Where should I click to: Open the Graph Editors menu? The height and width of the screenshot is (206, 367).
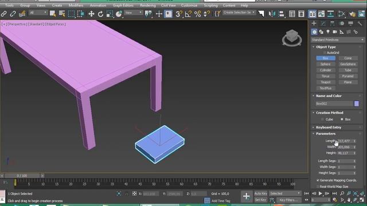[123, 5]
